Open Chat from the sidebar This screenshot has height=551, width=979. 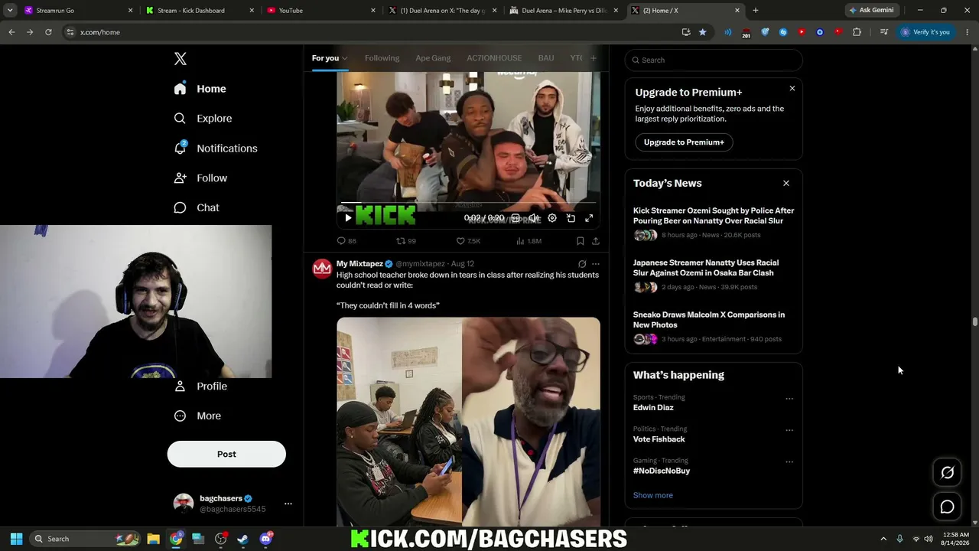coord(197,208)
